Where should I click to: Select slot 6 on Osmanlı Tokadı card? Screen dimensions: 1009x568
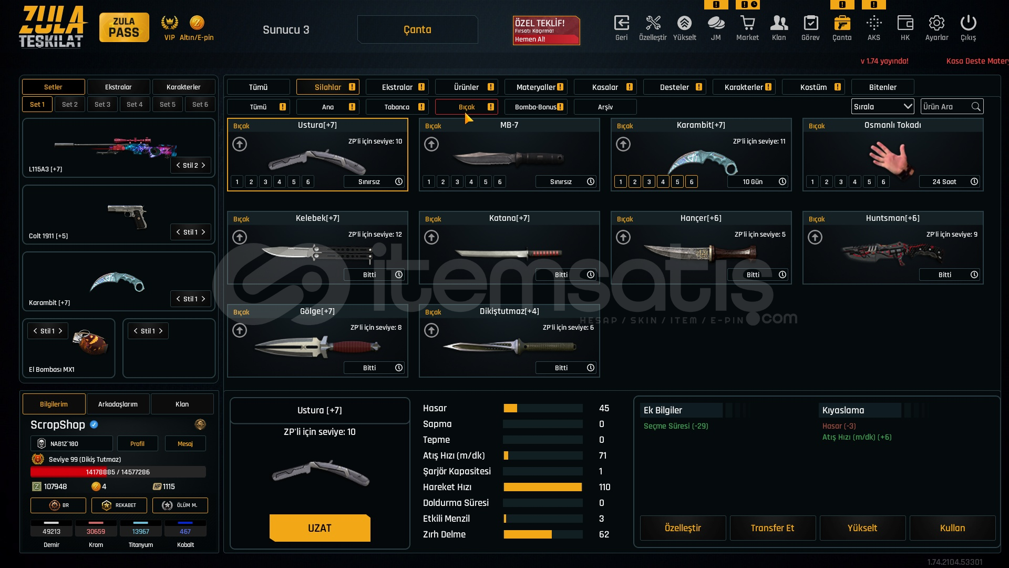883,182
